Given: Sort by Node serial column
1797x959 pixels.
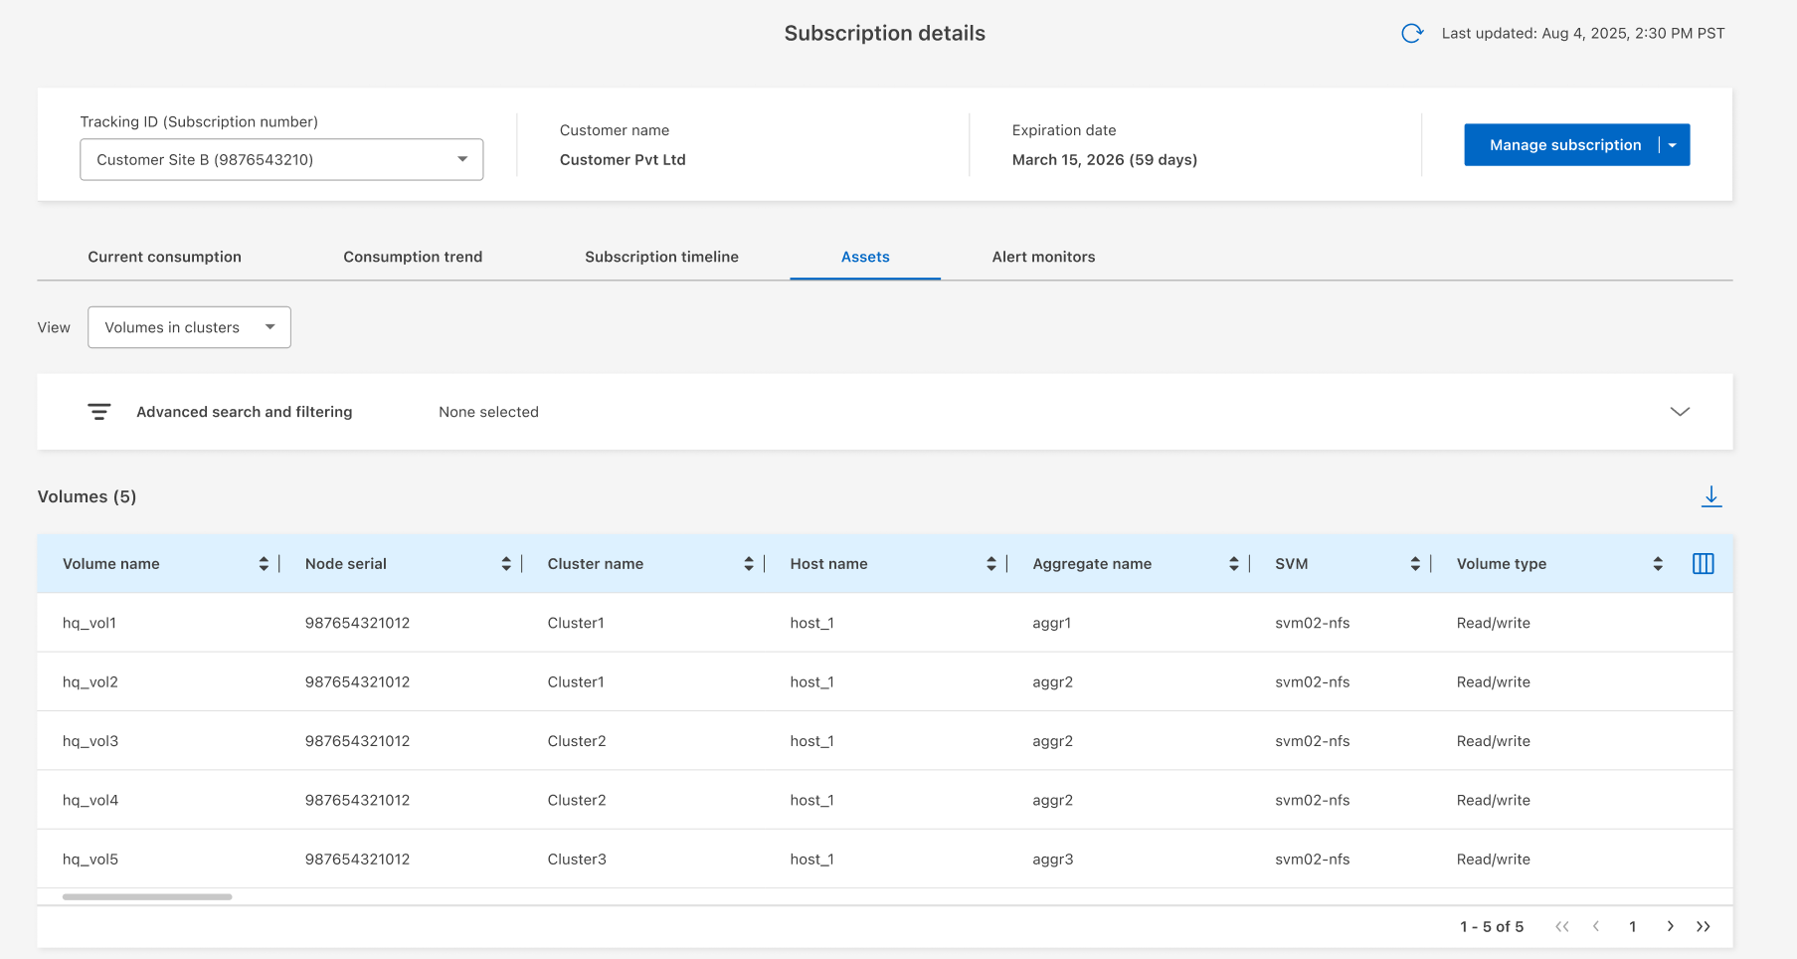Looking at the screenshot, I should click(506, 564).
